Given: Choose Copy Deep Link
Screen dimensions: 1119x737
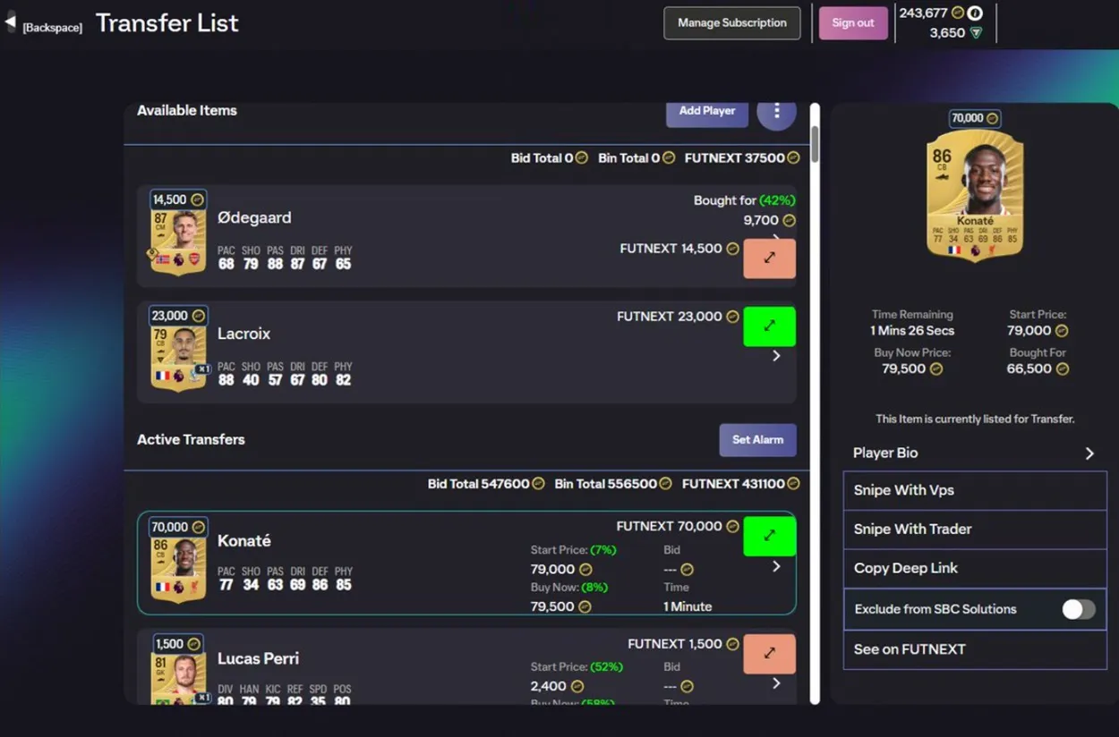Looking at the screenshot, I should click(x=974, y=568).
